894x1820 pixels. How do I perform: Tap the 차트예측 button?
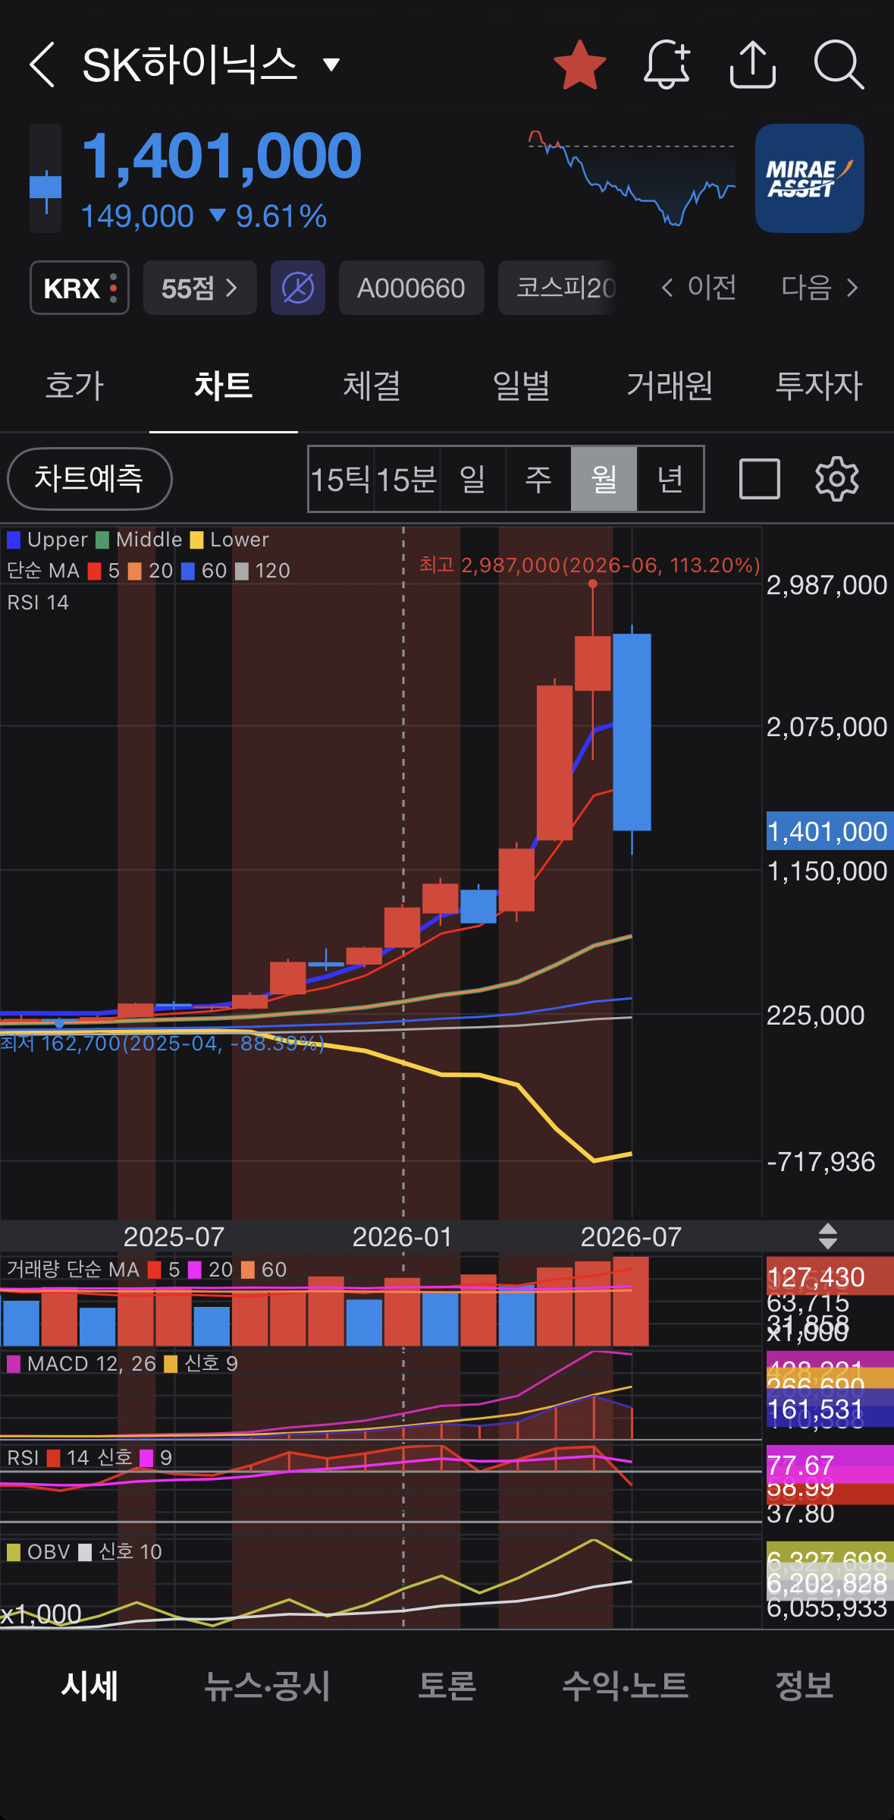click(x=89, y=479)
